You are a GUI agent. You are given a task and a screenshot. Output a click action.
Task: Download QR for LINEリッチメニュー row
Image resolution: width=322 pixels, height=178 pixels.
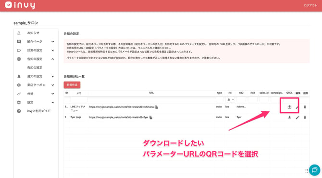coord(289,107)
